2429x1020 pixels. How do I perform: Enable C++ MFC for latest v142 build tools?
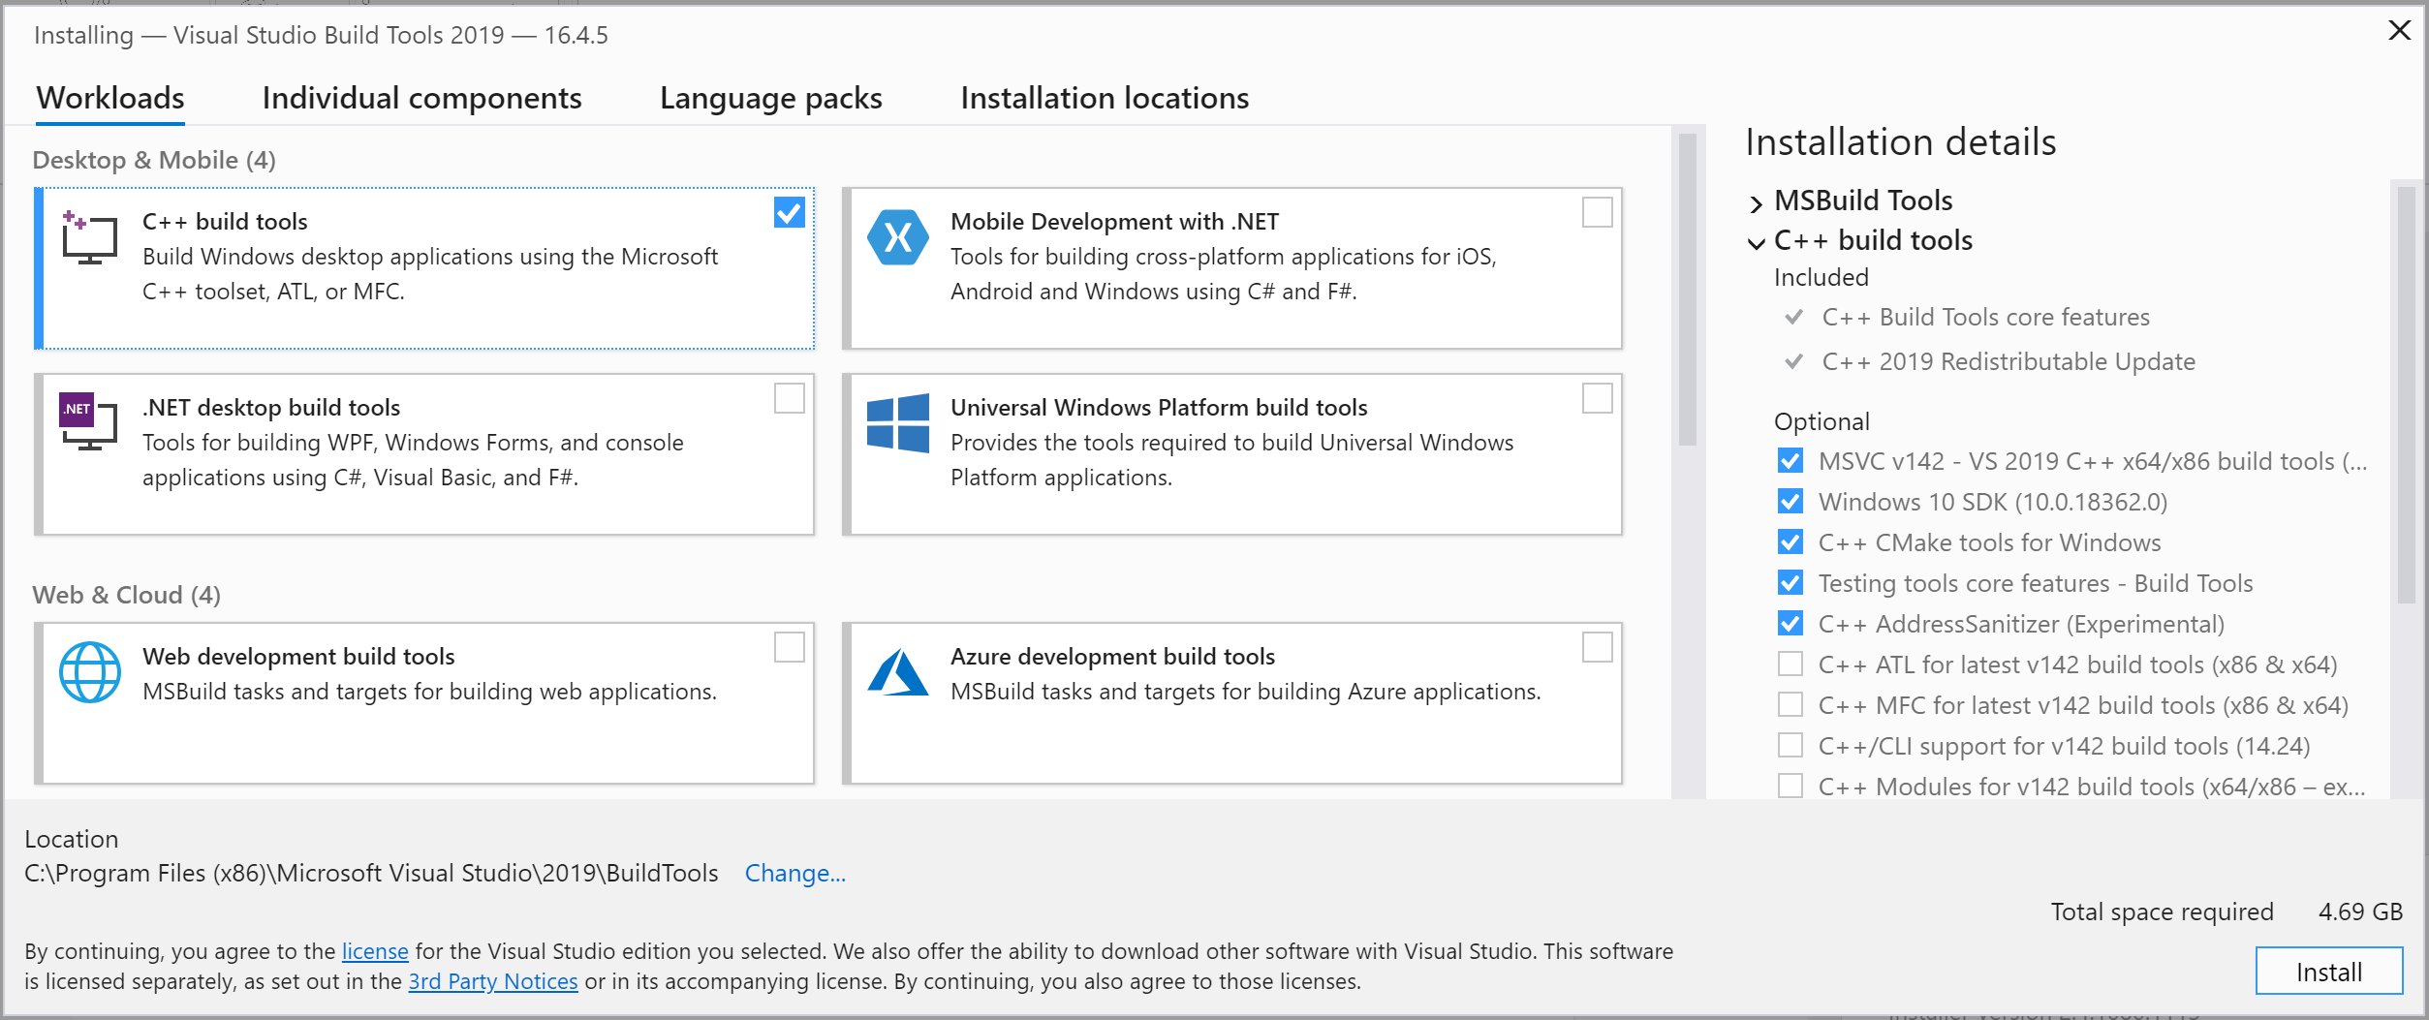pos(1790,705)
